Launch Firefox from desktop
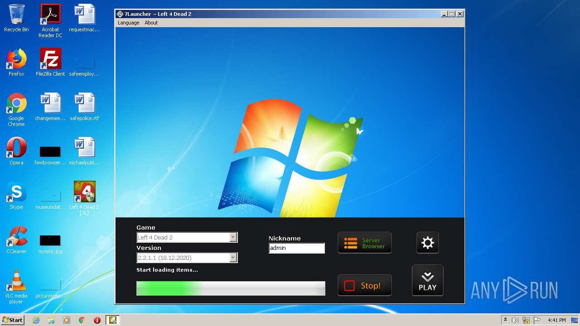Viewport: 580px width, 326px height. (16, 62)
